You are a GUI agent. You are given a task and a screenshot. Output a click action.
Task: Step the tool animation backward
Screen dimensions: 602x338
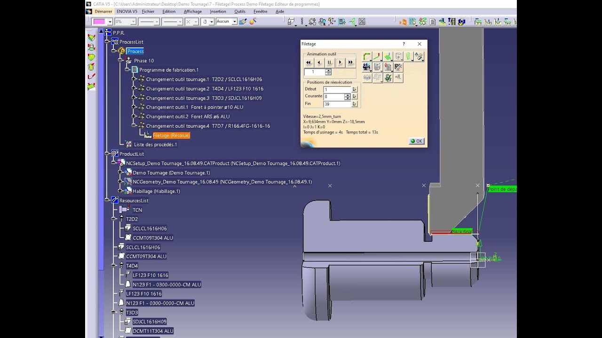319,62
